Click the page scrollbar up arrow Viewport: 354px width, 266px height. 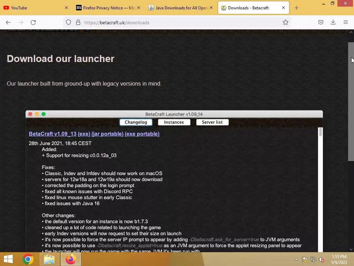(351, 32)
